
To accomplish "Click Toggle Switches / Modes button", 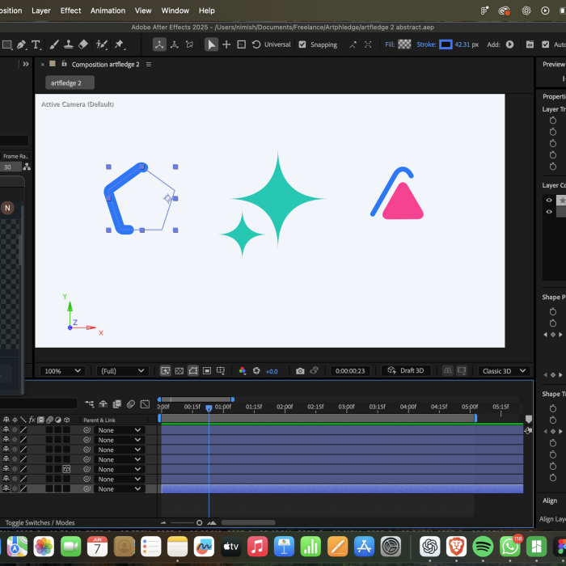I will point(40,522).
